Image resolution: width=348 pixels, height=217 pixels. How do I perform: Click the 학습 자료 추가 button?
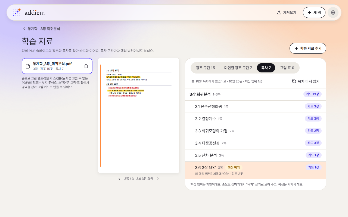(x=308, y=48)
